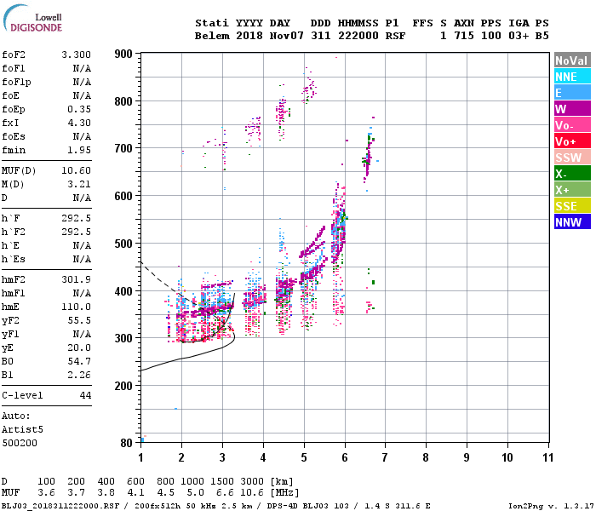Click the MUF value 6.6

[225, 493]
